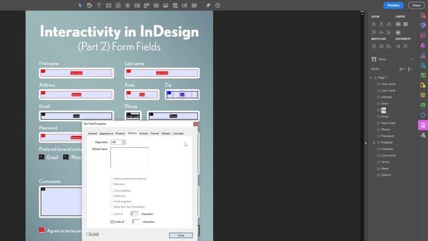Select the Add Check Box tool
The height and width of the screenshot is (241, 428).
click(x=118, y=5)
